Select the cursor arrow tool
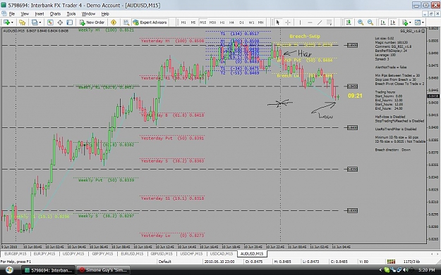Viewport: 441px width, 275px height. [278, 23]
